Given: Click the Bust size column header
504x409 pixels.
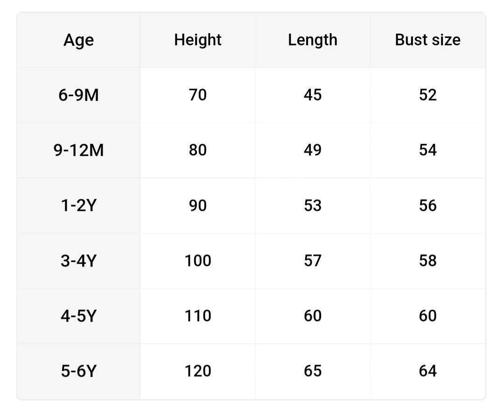Looking at the screenshot, I should point(427,40).
